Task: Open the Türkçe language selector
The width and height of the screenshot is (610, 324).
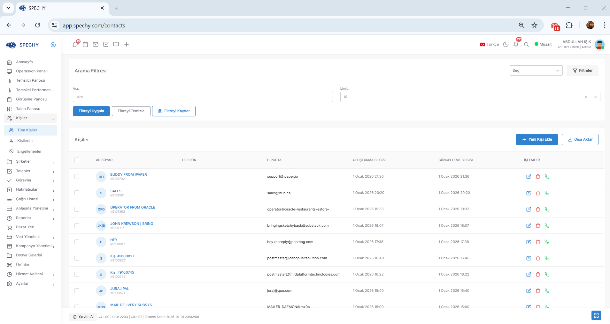Action: coord(490,44)
